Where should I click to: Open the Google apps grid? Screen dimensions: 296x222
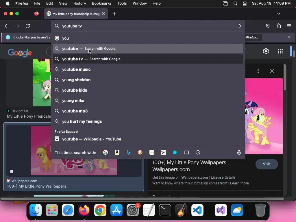point(280,51)
